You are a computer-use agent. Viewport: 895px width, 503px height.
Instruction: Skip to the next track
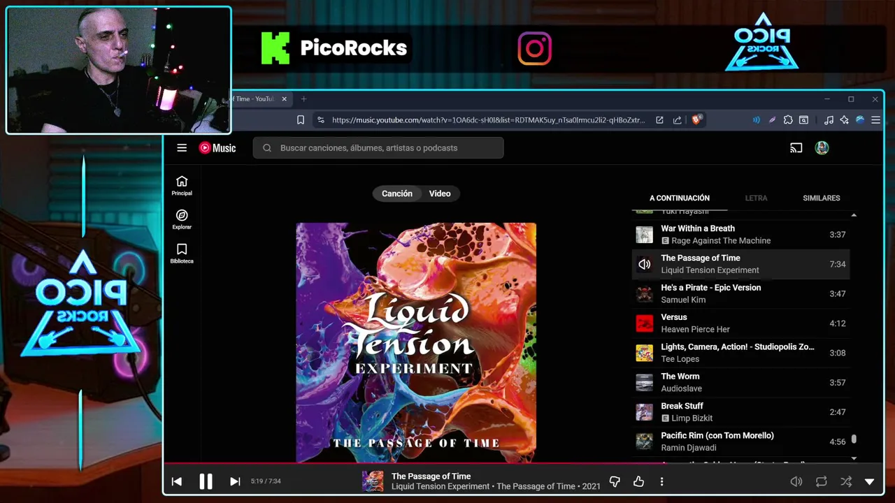tap(235, 481)
